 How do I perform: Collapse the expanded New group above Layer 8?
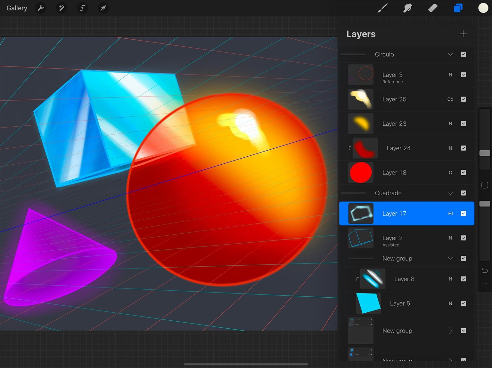coord(450,258)
